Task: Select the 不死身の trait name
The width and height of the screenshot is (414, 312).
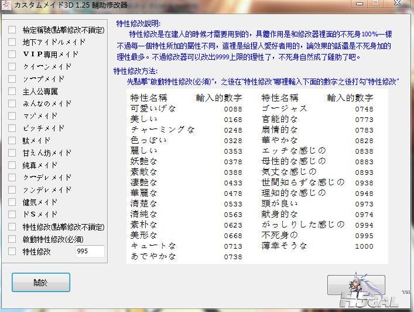Action: (x=279, y=235)
